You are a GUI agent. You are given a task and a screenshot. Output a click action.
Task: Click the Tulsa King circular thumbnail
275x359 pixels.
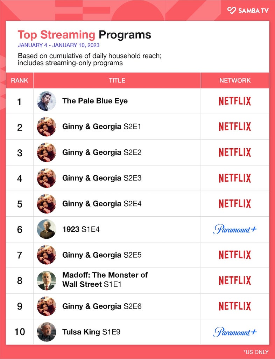point(47,332)
